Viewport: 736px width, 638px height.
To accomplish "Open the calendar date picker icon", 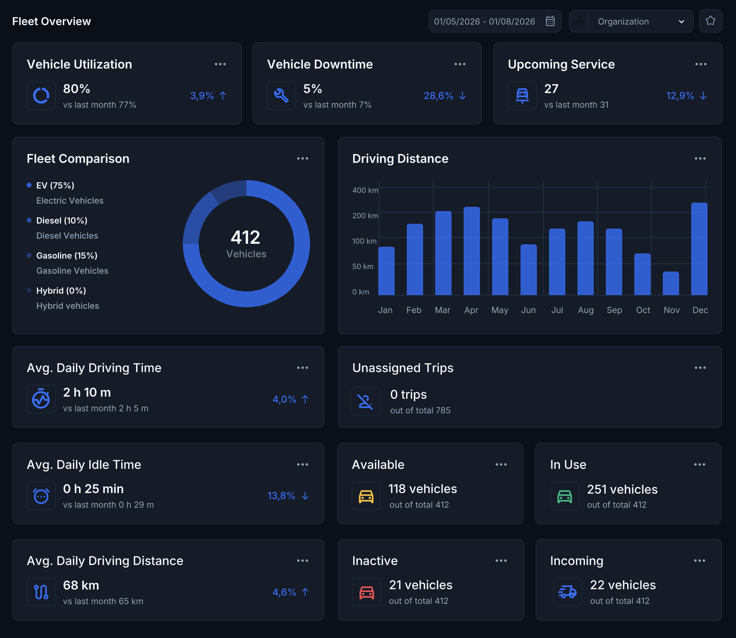I will [550, 21].
